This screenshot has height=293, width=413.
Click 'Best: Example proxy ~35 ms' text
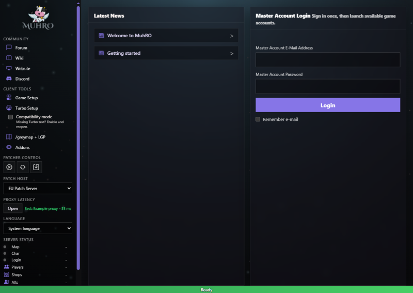pyautogui.click(x=47, y=208)
